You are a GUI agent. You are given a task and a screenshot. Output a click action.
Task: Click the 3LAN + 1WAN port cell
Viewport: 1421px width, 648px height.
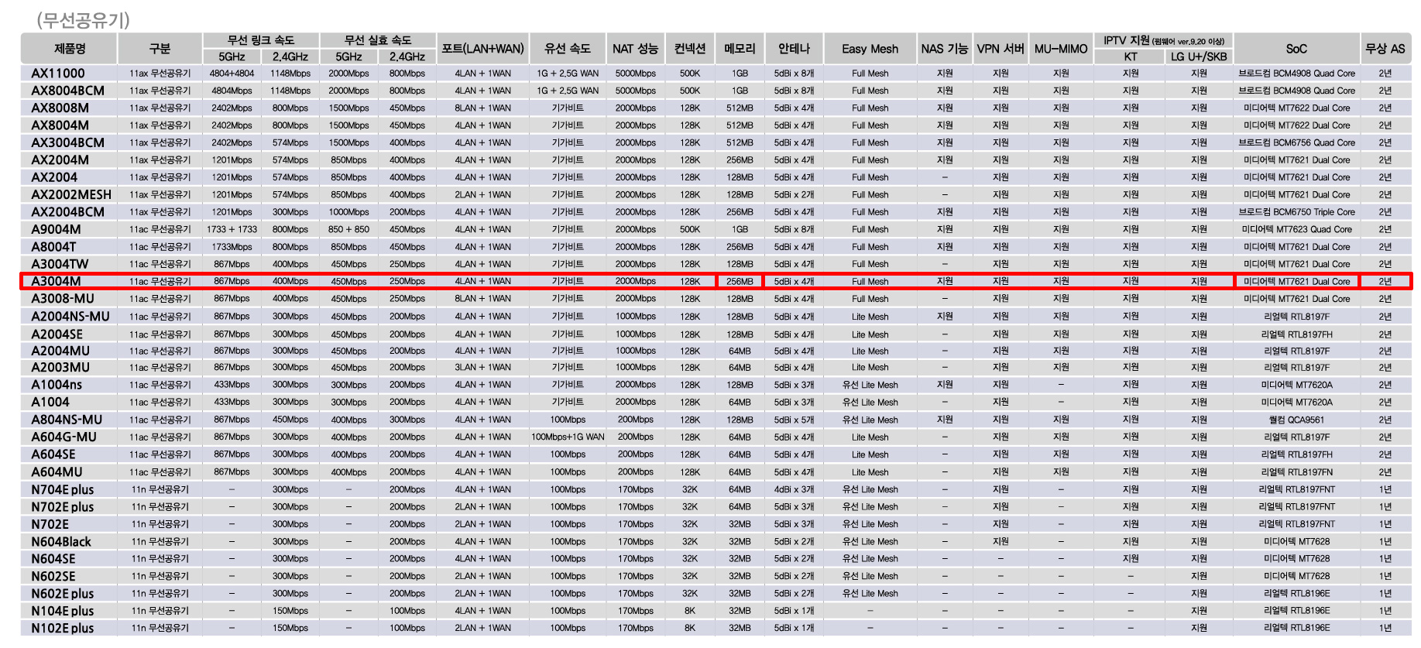pos(482,367)
